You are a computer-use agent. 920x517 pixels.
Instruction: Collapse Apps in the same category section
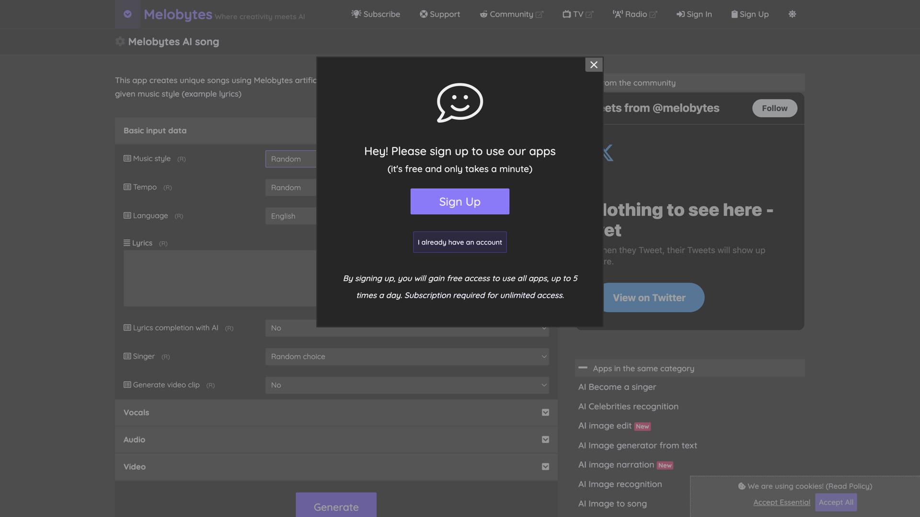point(583,368)
